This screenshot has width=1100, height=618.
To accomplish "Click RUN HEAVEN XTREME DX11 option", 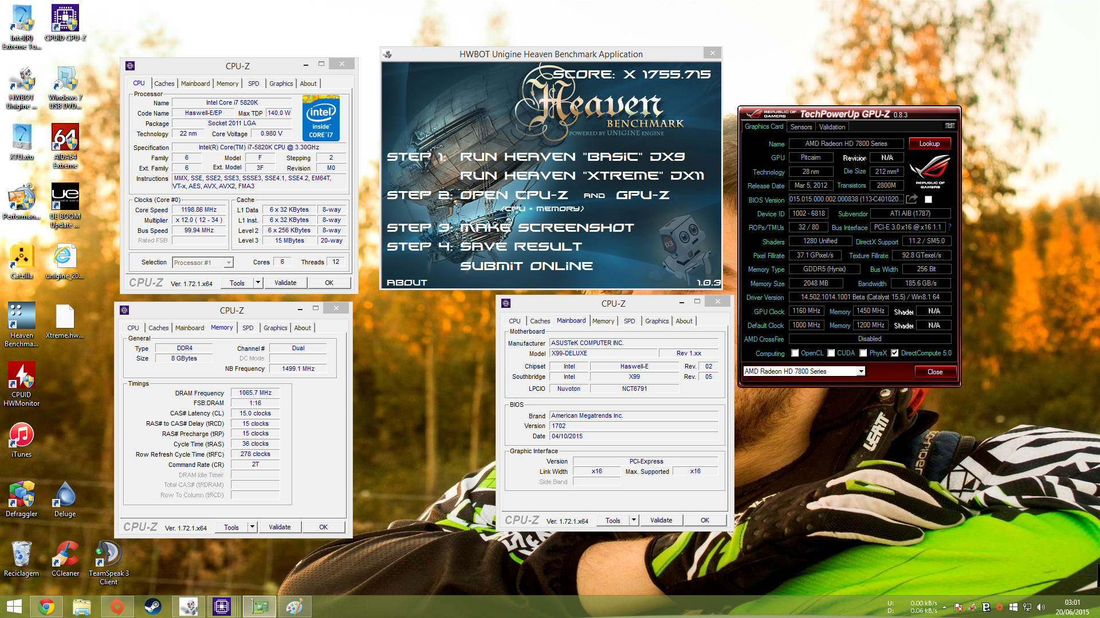I will pos(582,176).
